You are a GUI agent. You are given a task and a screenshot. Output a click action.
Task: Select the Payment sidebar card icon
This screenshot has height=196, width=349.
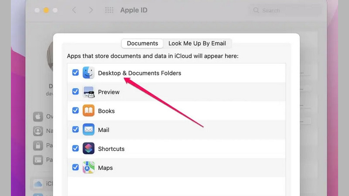tap(38, 160)
